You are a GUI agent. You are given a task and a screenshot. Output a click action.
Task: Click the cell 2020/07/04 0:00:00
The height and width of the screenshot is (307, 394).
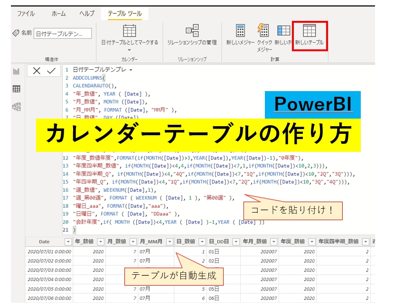pos(49,279)
